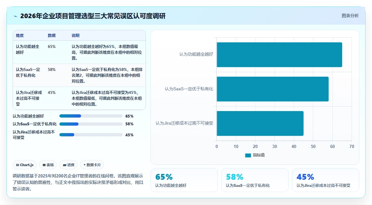Click chart y-axis label 认为功能越全越好

(x=196, y=54)
